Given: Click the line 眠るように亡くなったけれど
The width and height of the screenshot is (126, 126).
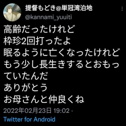Looking at the screenshot, I should 61,52.
